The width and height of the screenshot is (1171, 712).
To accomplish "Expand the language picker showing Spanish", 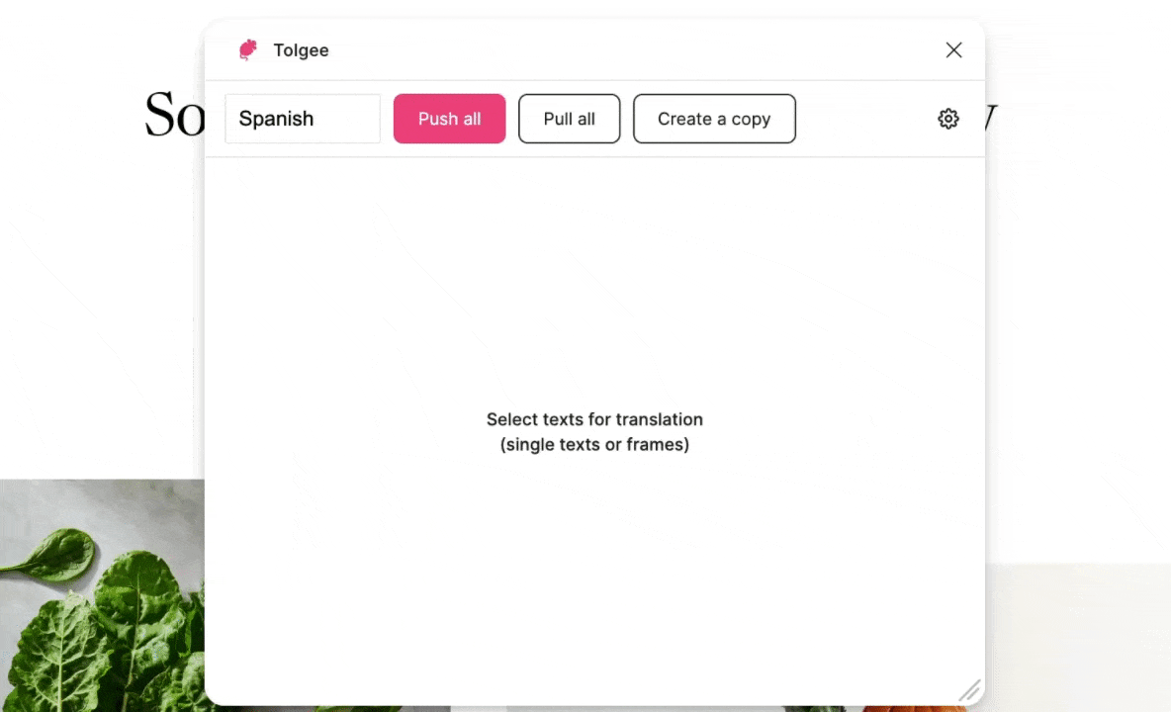I will tap(303, 119).
